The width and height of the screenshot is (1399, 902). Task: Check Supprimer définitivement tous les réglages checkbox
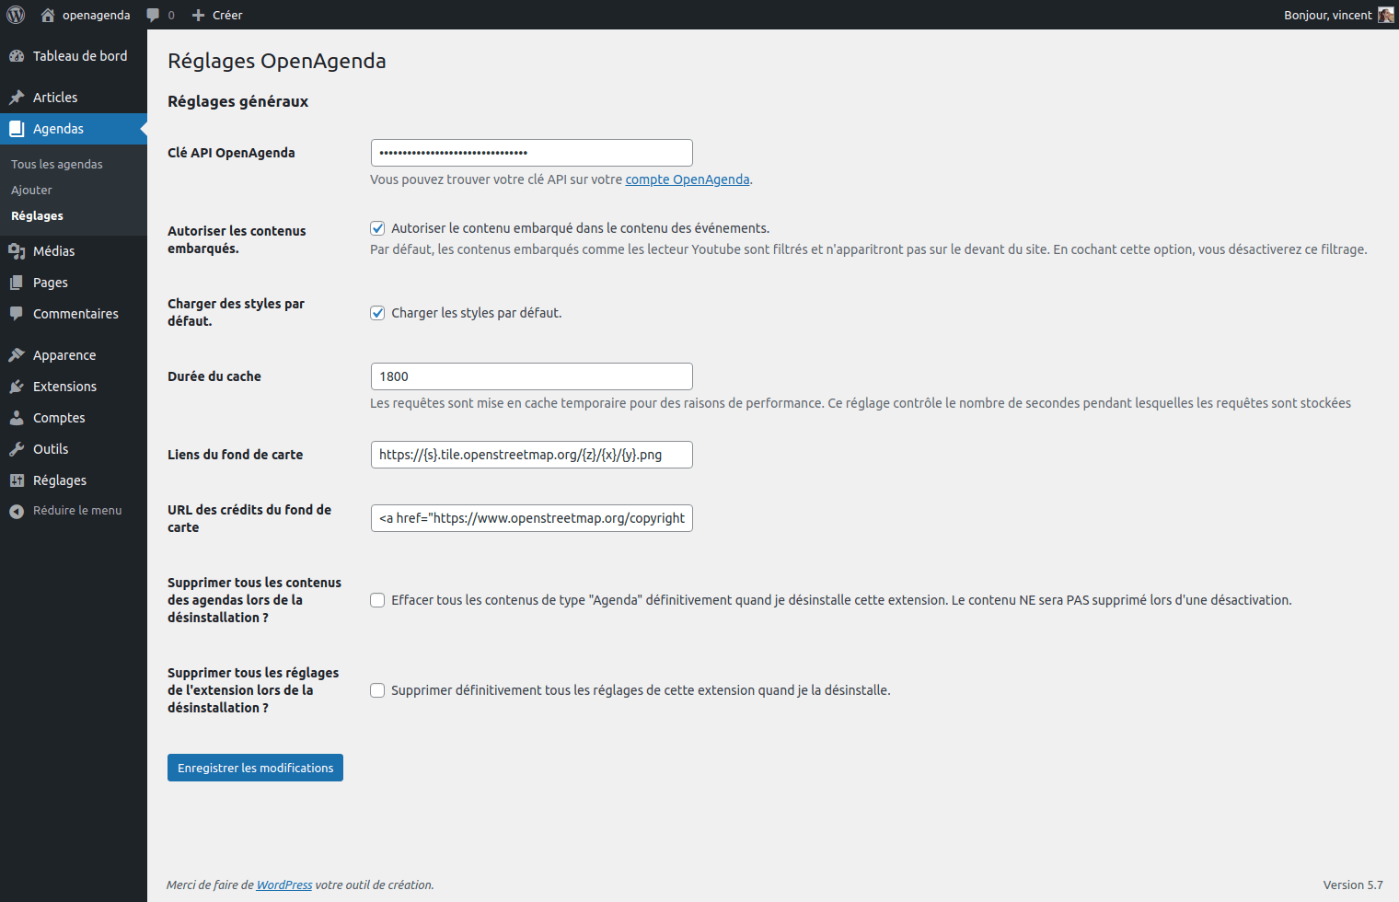[x=377, y=690]
